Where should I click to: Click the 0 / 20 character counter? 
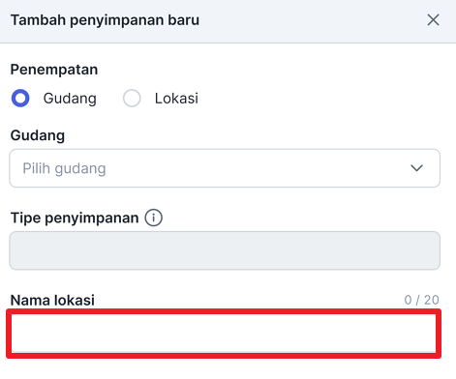point(421,300)
